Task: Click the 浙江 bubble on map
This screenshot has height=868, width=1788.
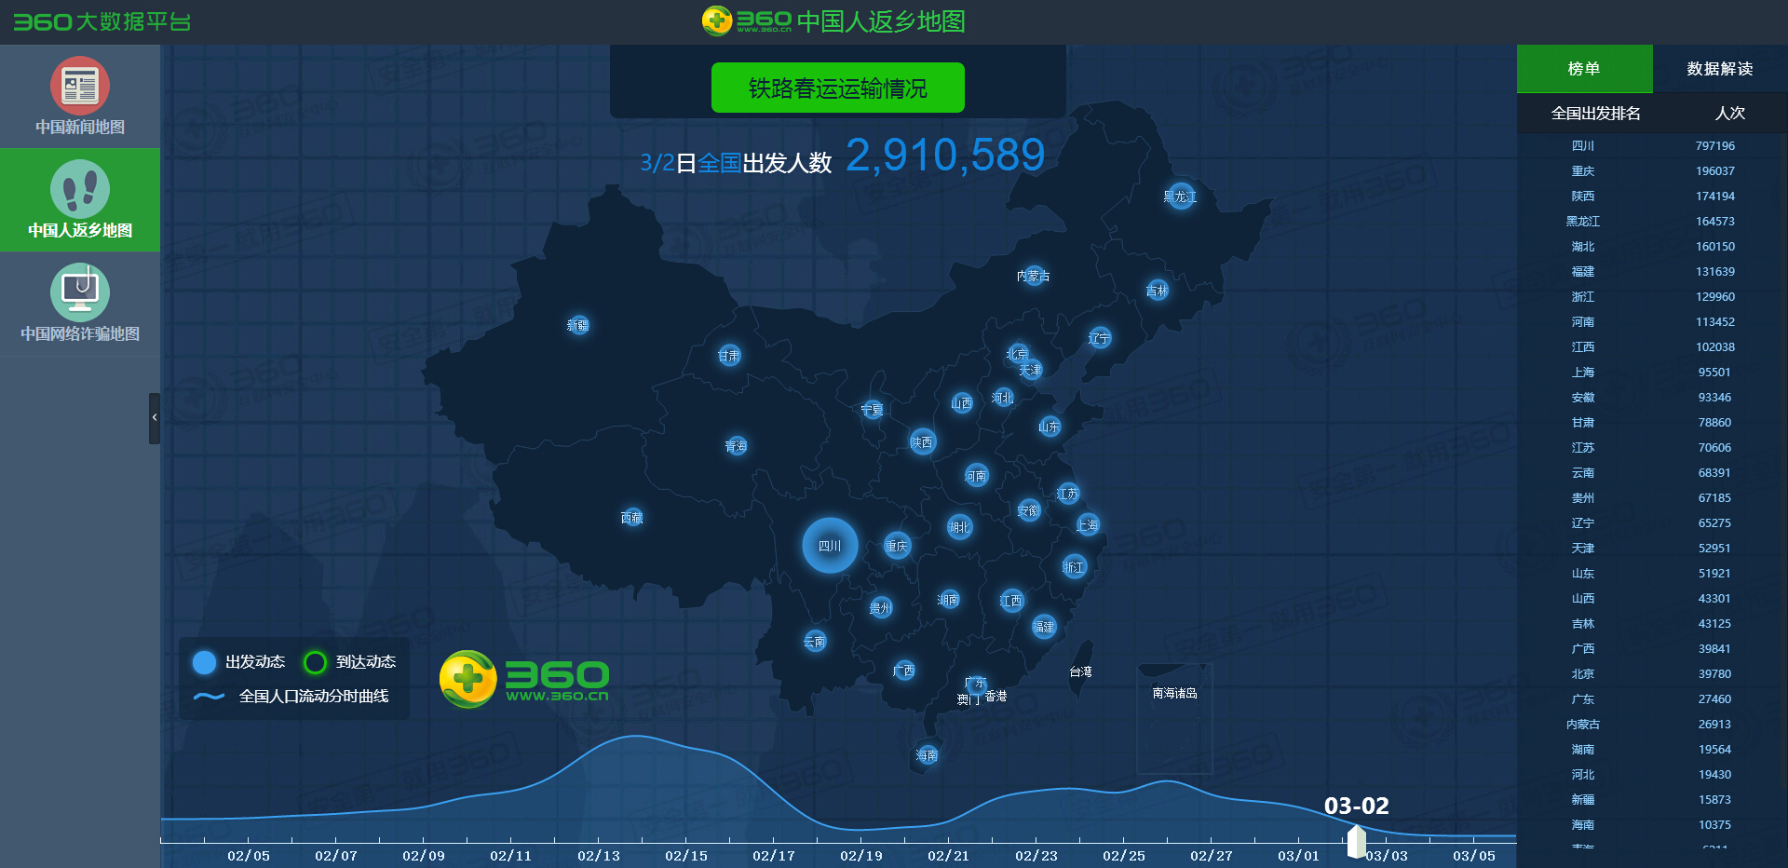Action: click(x=1075, y=566)
